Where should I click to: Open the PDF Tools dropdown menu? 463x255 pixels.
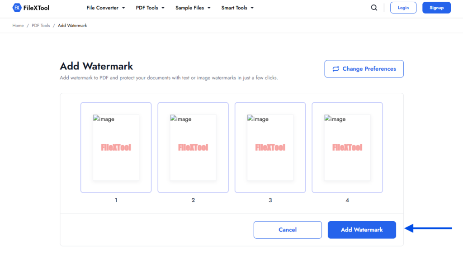click(x=150, y=8)
